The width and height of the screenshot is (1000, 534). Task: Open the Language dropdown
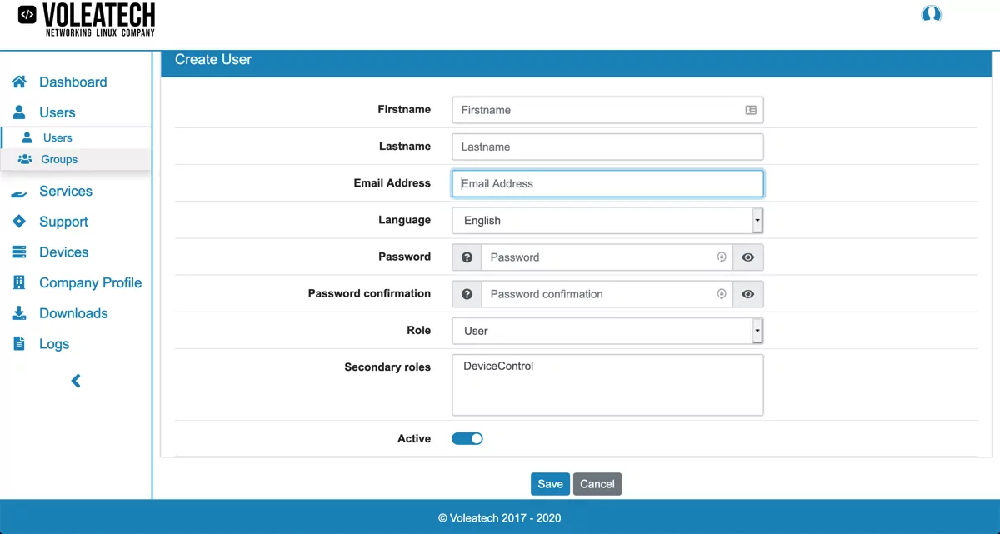pos(757,220)
